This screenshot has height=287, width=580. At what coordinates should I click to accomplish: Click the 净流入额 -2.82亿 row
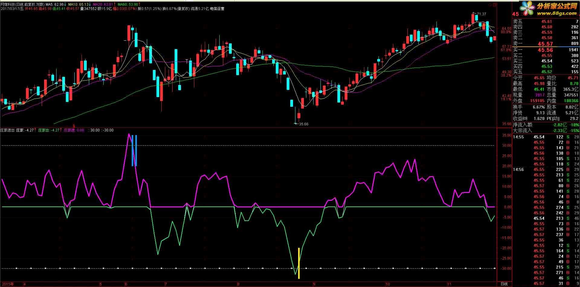(546, 125)
